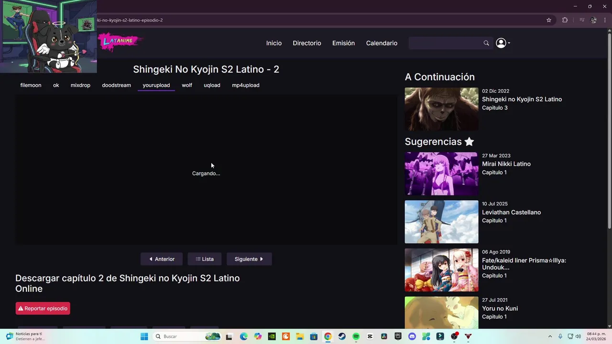Image resolution: width=612 pixels, height=344 pixels.
Task: Open the Chrome three-dot menu
Action: pos(605,20)
